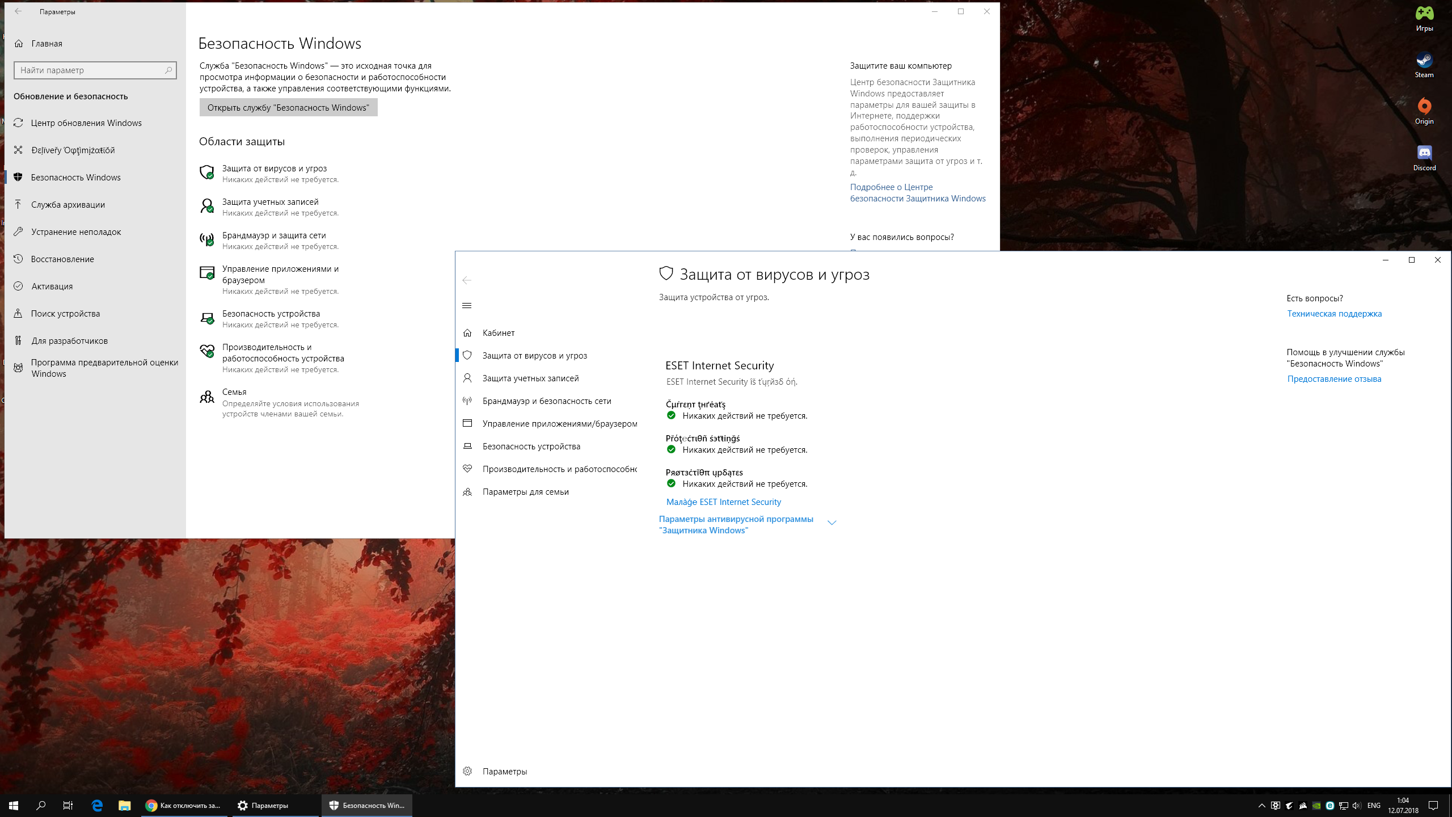Click the laptop icon for Безопасность устройства in Параметры

point(207,318)
